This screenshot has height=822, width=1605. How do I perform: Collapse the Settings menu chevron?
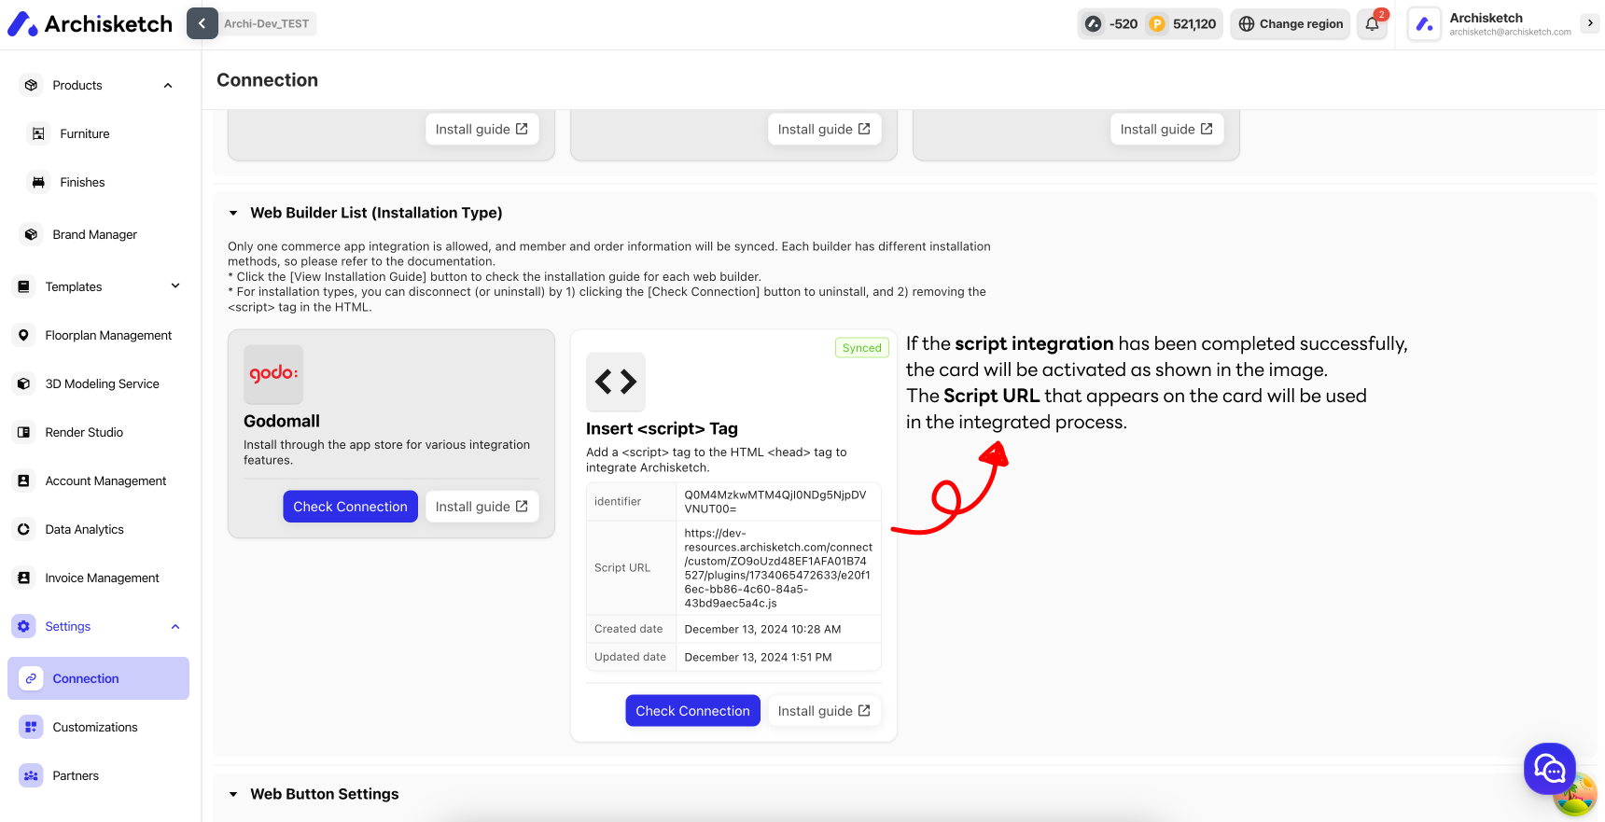click(x=175, y=627)
